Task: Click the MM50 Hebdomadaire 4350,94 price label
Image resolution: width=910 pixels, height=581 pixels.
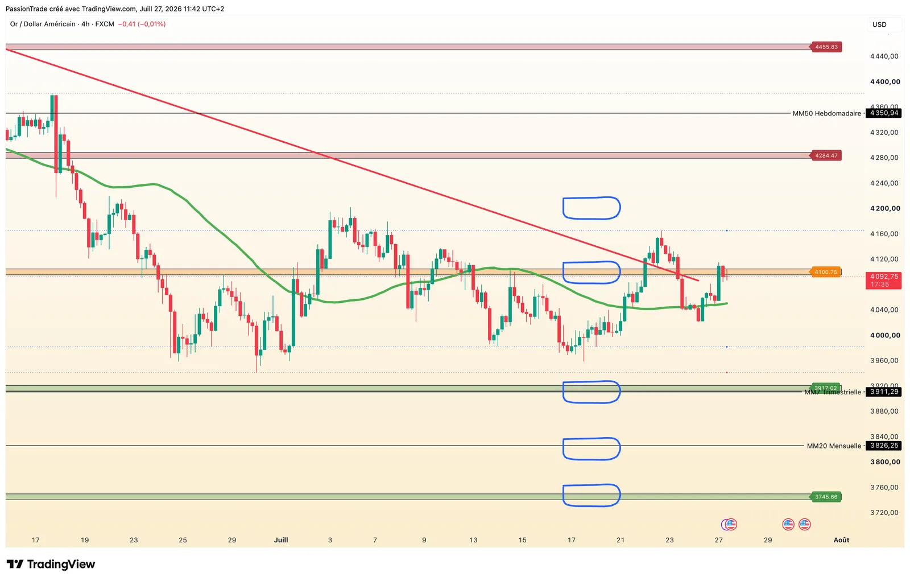Action: click(x=884, y=113)
